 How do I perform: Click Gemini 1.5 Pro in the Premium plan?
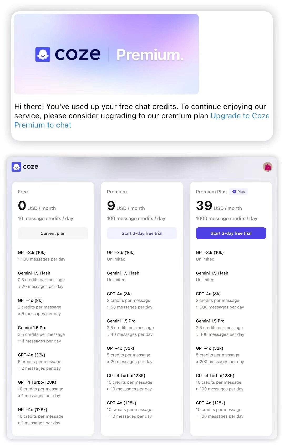point(121,321)
